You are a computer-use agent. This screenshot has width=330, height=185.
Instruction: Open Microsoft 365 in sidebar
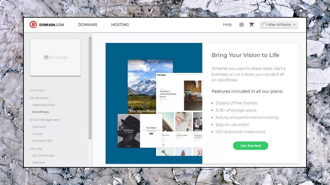coord(42,141)
